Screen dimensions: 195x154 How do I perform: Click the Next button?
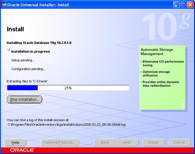point(127,143)
